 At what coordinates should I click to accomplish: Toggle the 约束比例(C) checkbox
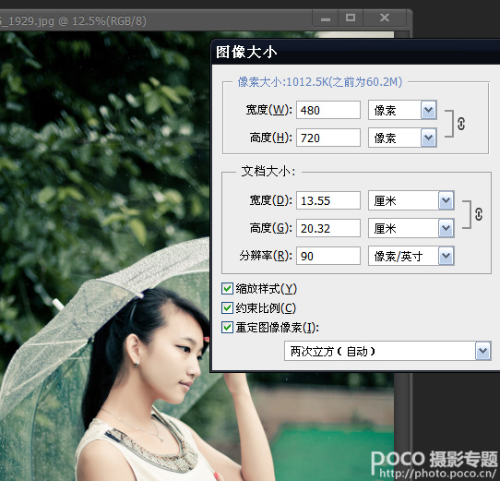point(227,308)
